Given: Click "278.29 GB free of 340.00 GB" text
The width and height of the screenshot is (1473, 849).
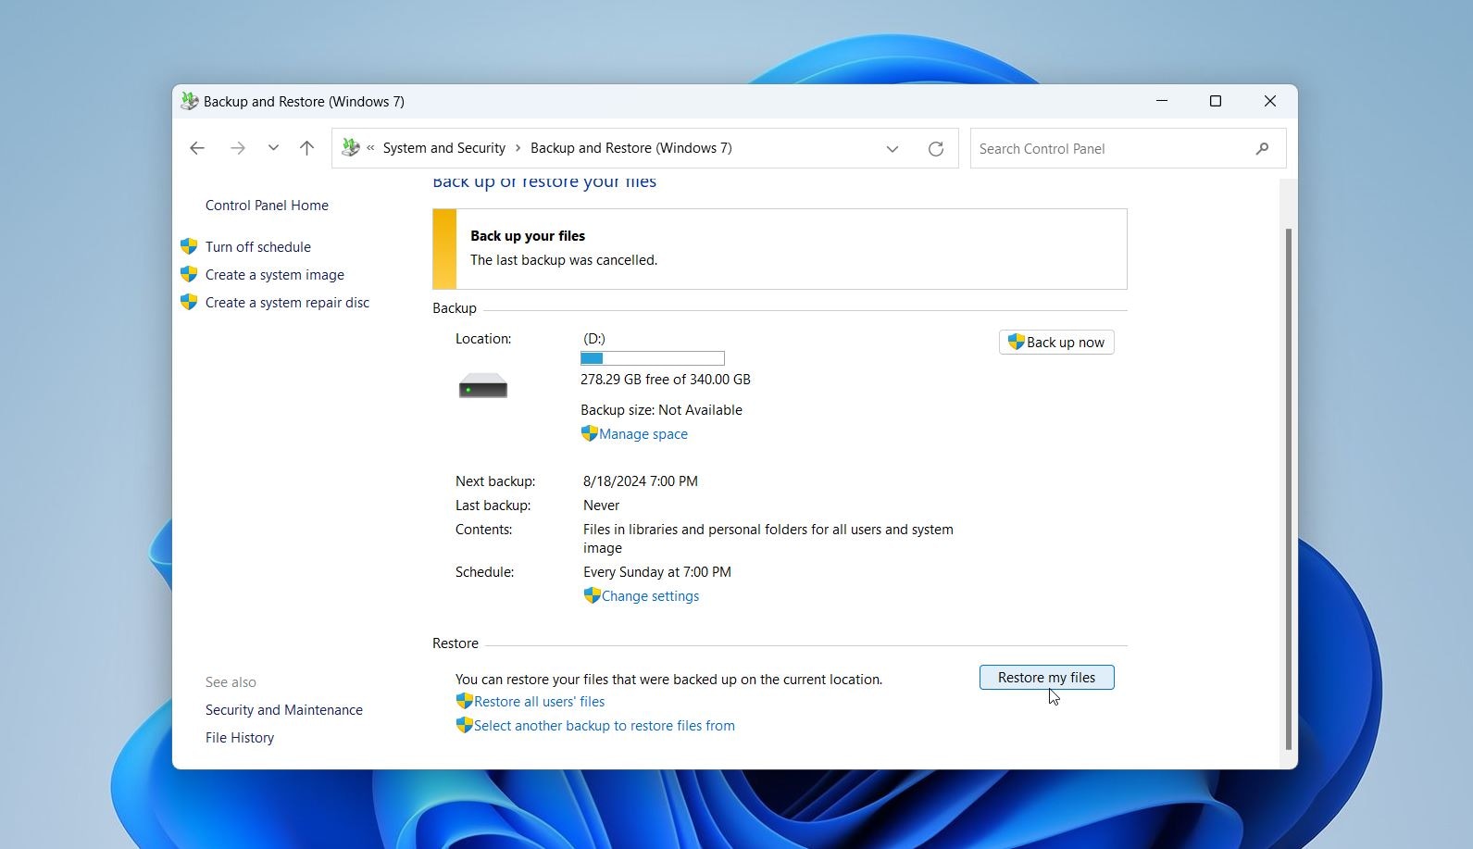Looking at the screenshot, I should [666, 380].
